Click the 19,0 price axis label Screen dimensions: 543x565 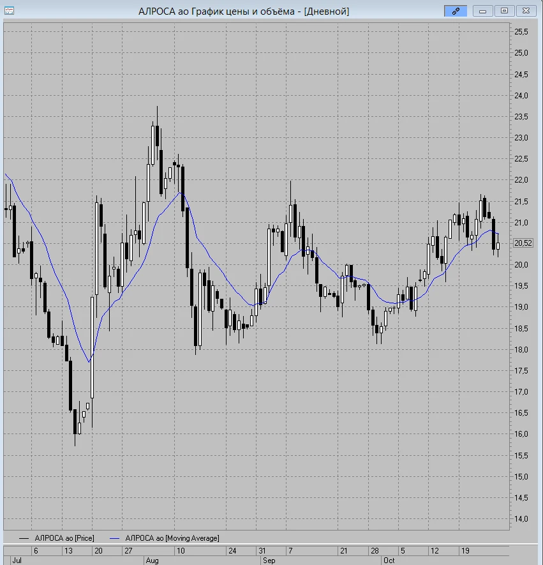click(x=521, y=307)
